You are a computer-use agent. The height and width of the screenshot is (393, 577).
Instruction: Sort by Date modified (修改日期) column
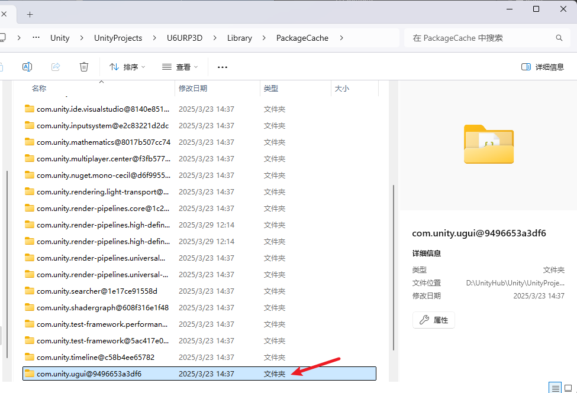(x=193, y=88)
